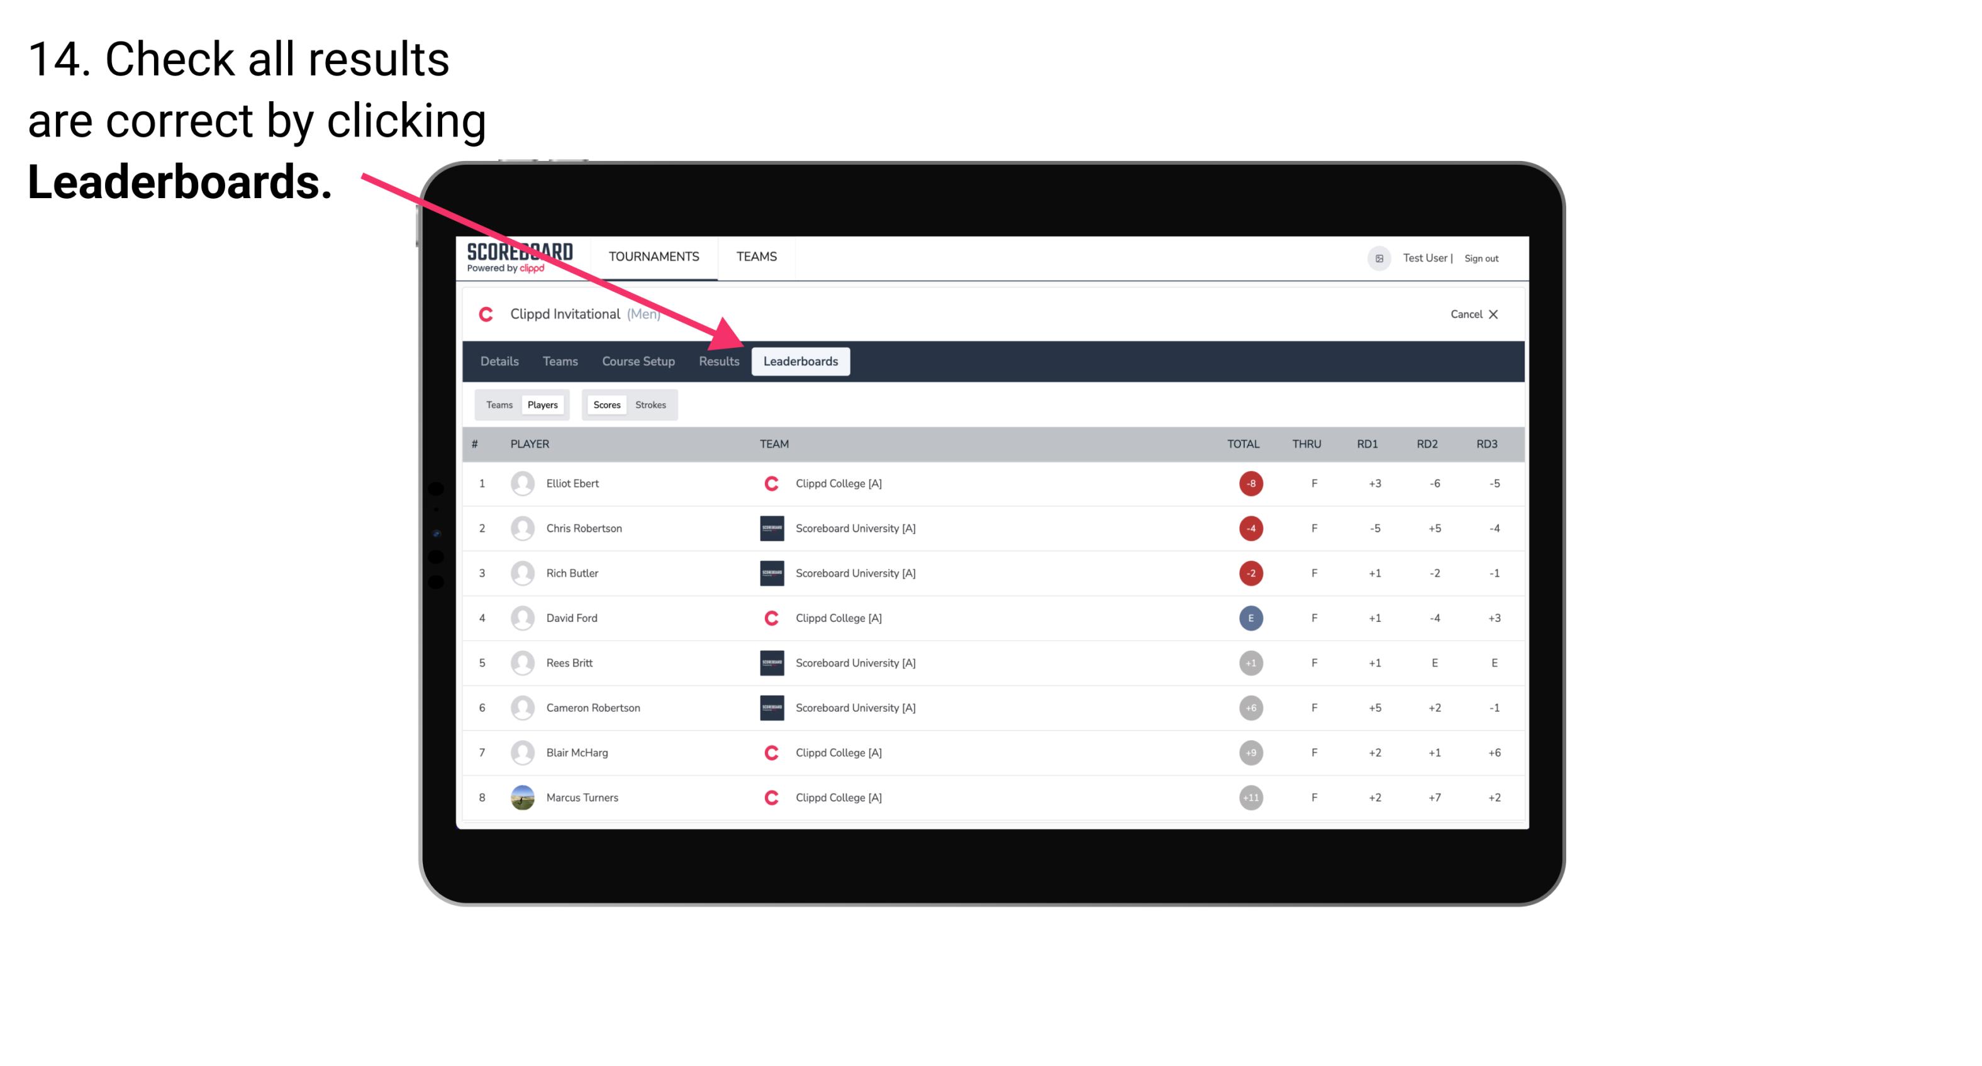
Task: Click the Leaderboards tab
Action: 801,362
